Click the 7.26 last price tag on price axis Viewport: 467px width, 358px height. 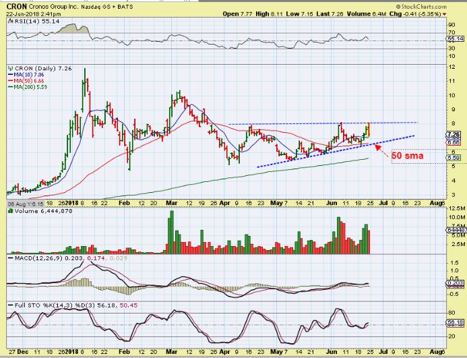[x=454, y=135]
